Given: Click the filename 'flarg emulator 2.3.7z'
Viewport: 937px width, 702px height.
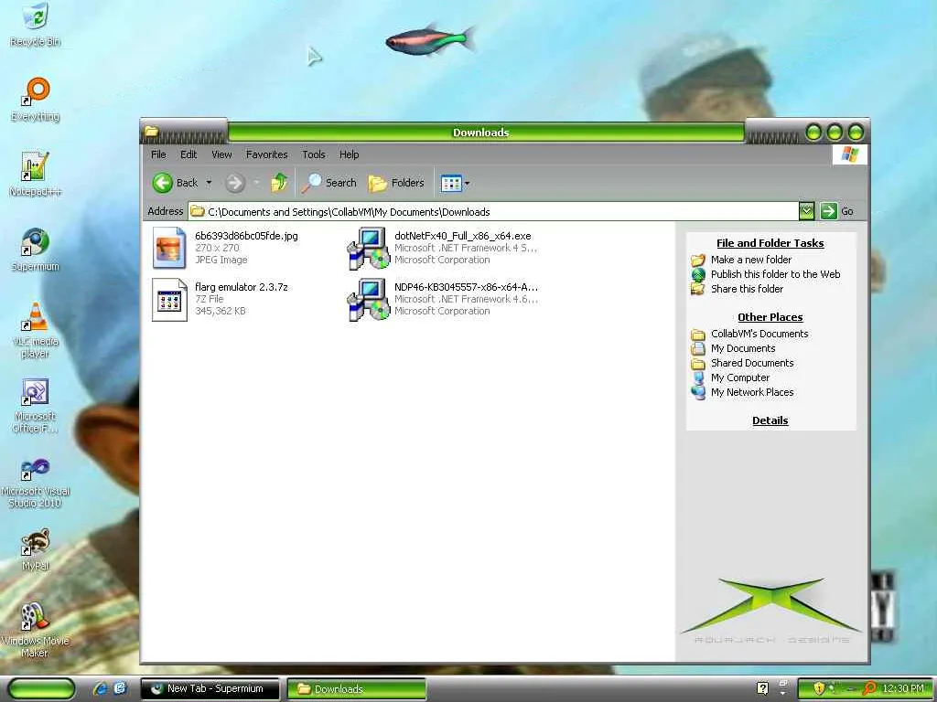Looking at the screenshot, I should (241, 287).
